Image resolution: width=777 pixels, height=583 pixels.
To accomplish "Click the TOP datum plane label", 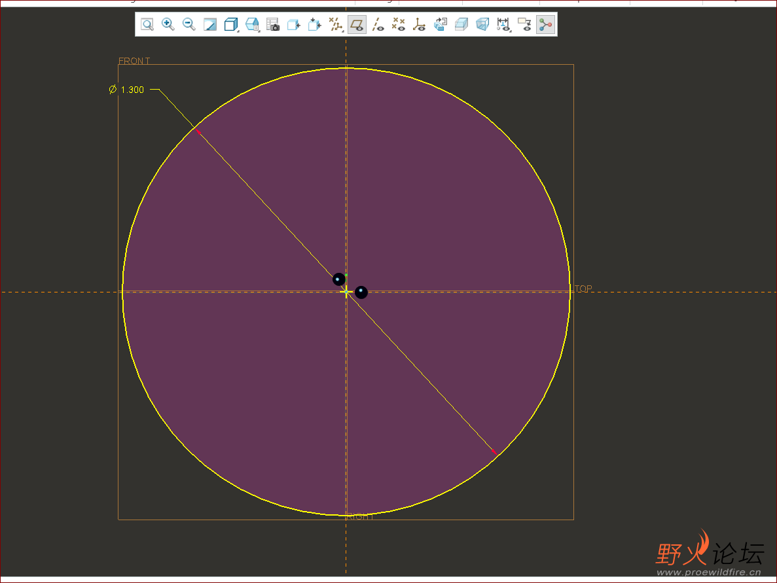I will pyautogui.click(x=583, y=289).
